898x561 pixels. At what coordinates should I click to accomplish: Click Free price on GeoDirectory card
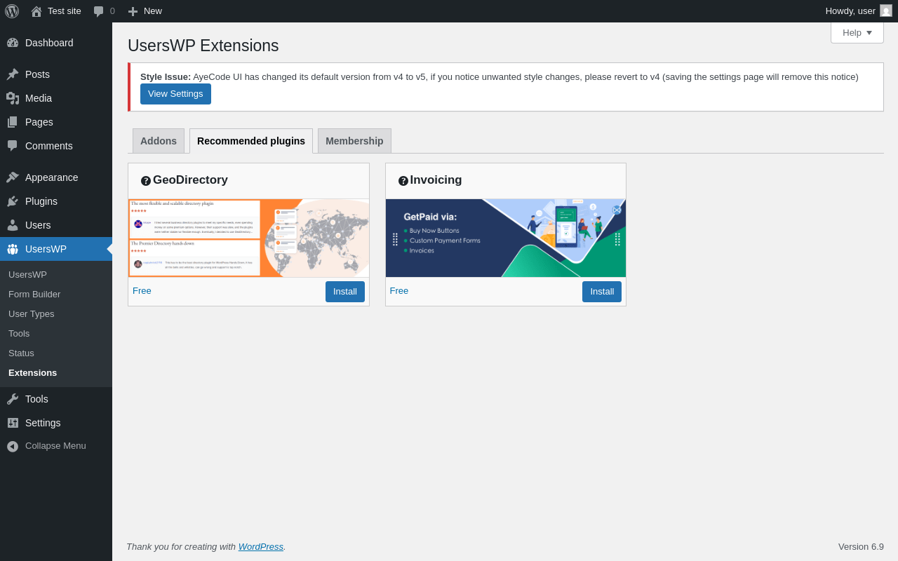click(142, 290)
